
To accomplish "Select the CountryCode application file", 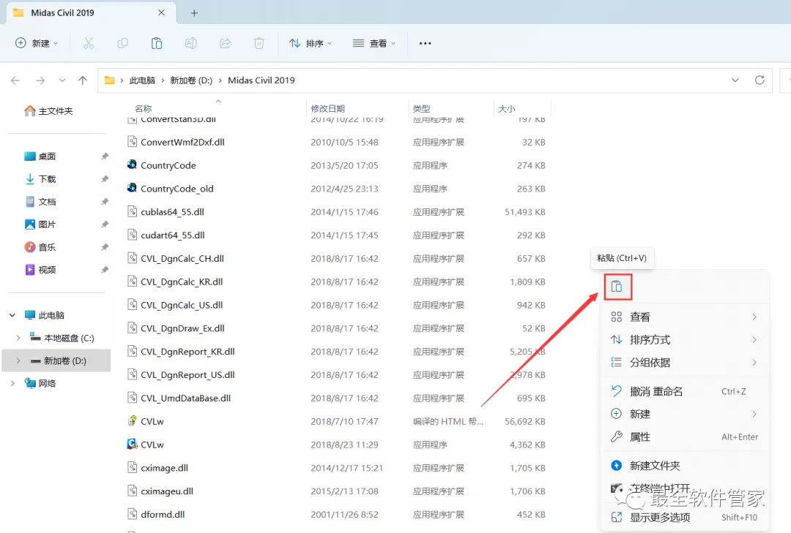I will pos(168,165).
